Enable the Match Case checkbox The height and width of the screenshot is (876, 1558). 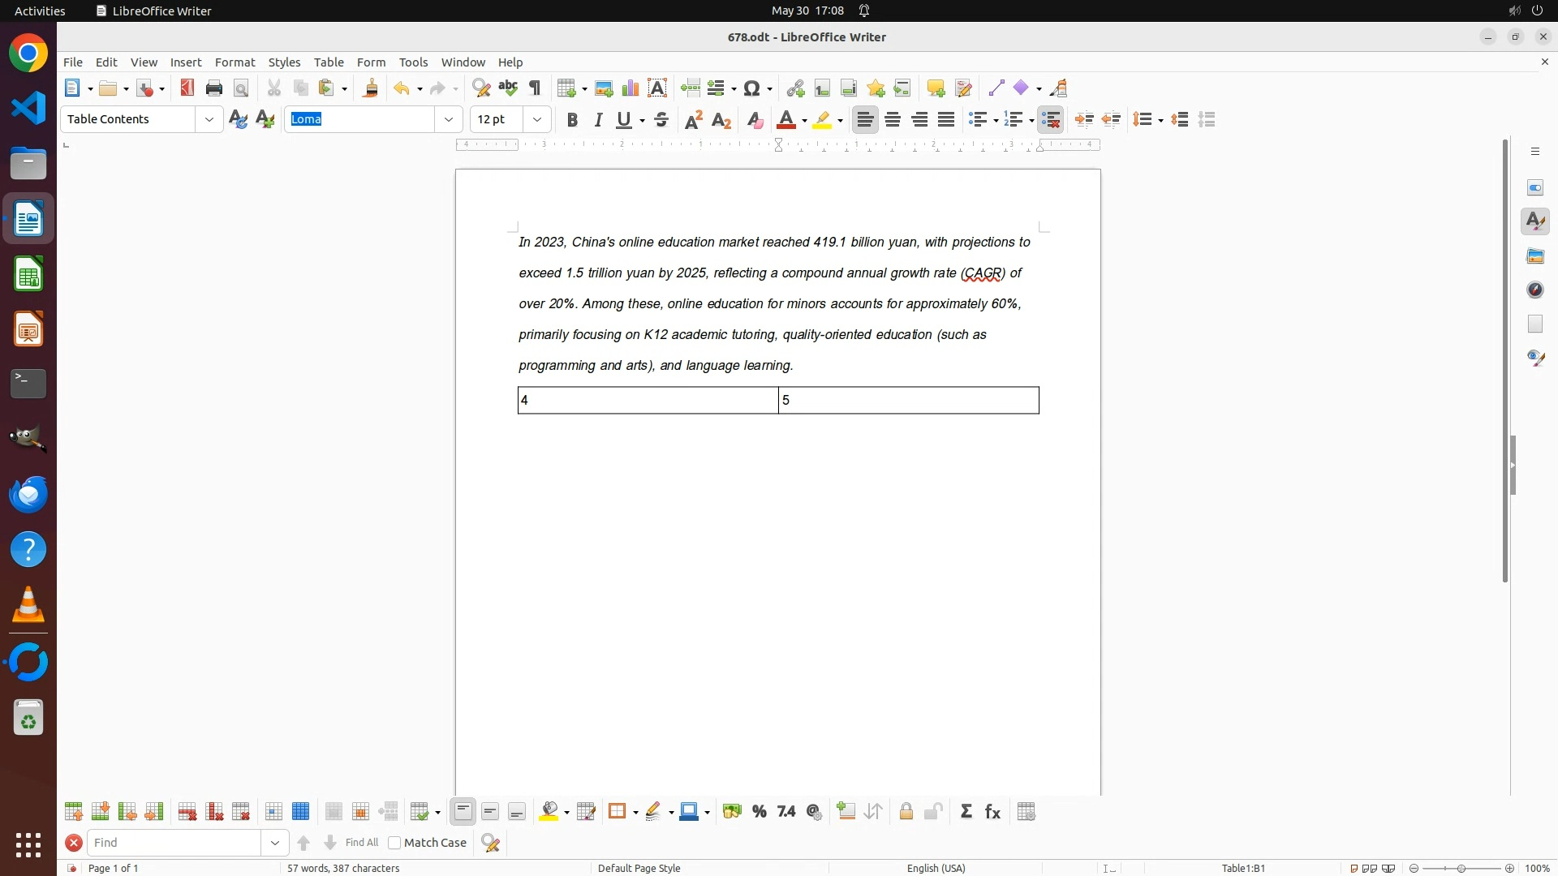pos(395,843)
